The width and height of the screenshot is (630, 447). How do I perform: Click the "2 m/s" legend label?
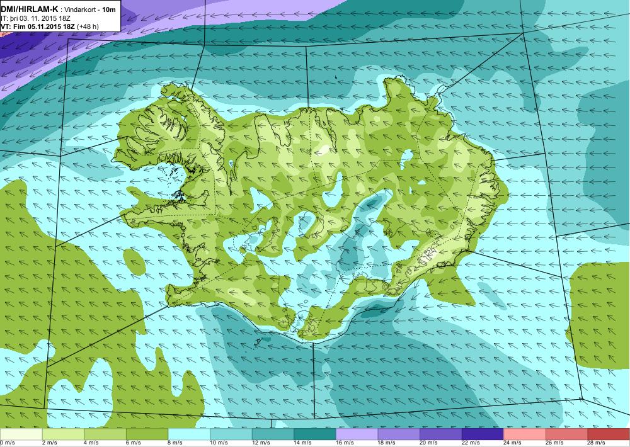tap(49, 443)
